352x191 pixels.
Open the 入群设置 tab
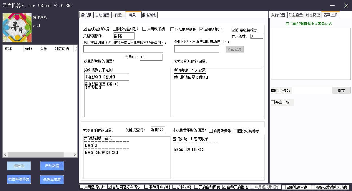click(278, 15)
